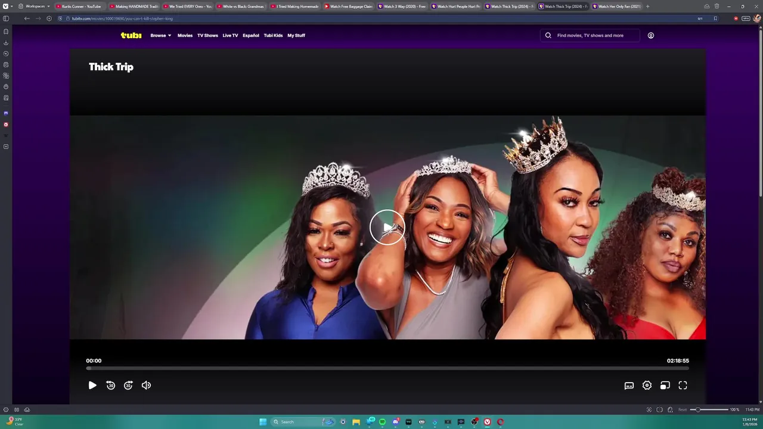Click the tubitv.com address bar URL

(122, 18)
